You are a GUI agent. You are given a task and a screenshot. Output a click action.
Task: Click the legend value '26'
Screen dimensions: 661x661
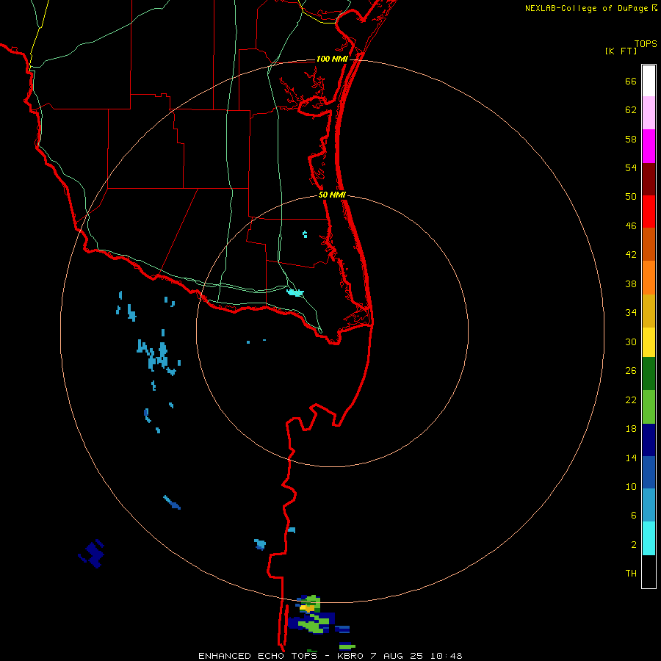[x=631, y=371]
